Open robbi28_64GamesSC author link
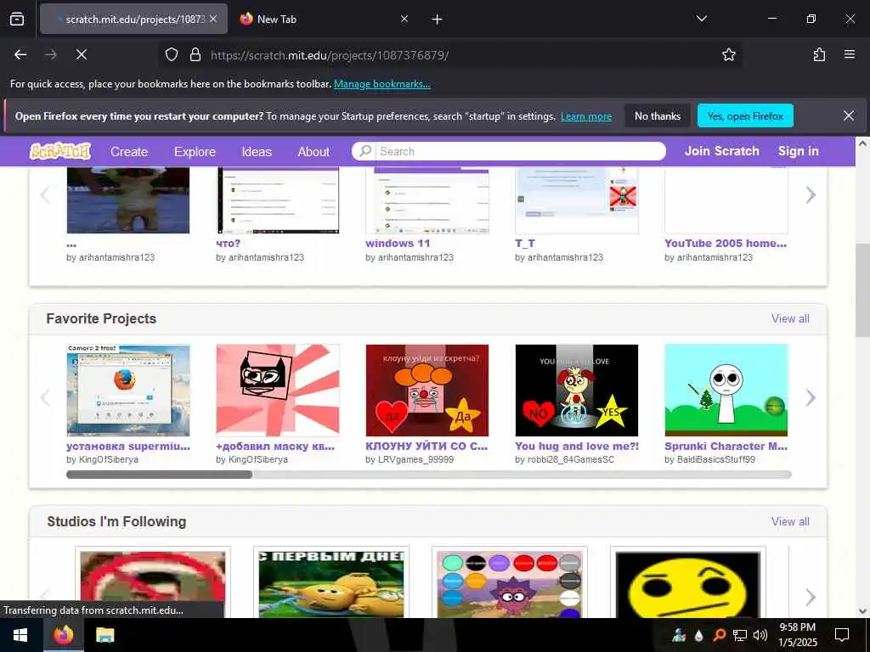This screenshot has height=652, width=870. (x=571, y=459)
